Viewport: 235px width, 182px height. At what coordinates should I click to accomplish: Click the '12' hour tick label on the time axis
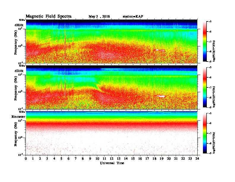point(112,159)
